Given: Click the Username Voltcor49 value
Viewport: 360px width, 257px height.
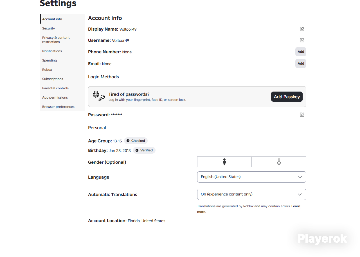Looking at the screenshot, I should pos(120,40).
